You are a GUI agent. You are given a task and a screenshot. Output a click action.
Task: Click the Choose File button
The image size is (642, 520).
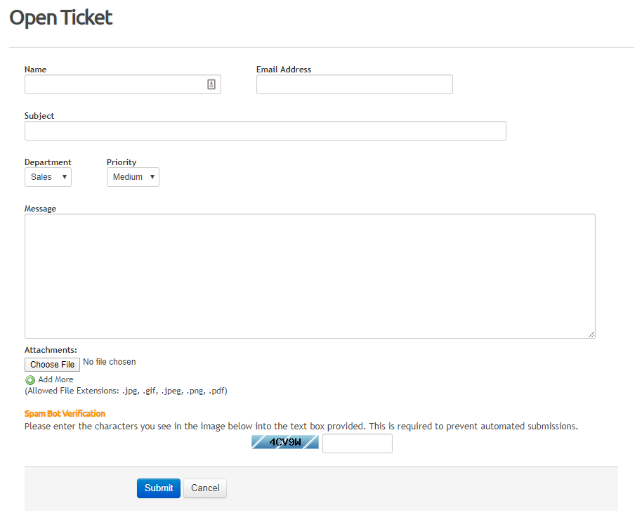click(53, 365)
